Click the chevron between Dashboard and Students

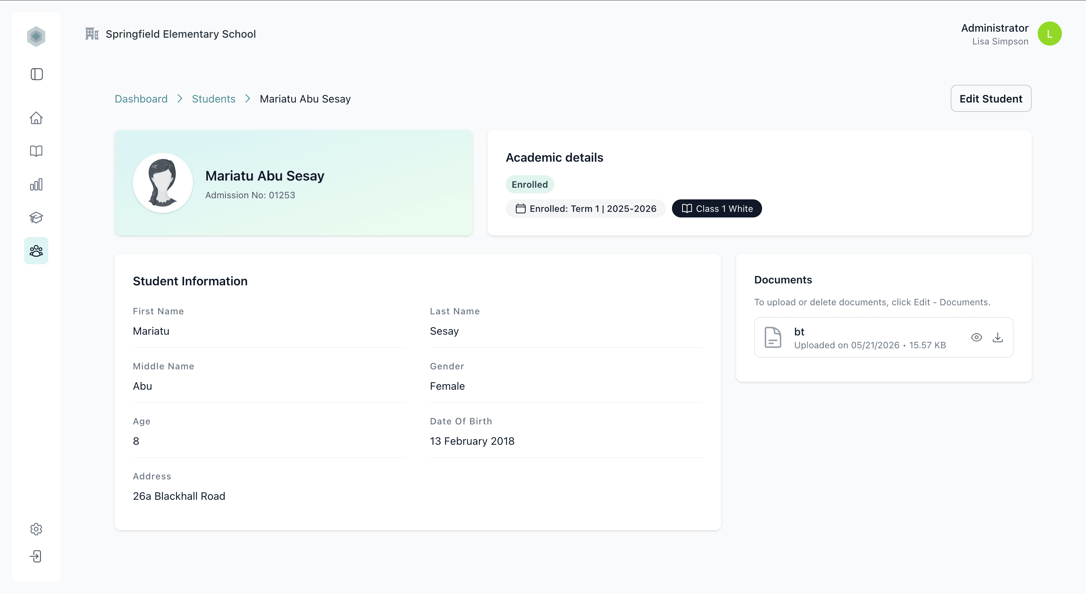180,99
